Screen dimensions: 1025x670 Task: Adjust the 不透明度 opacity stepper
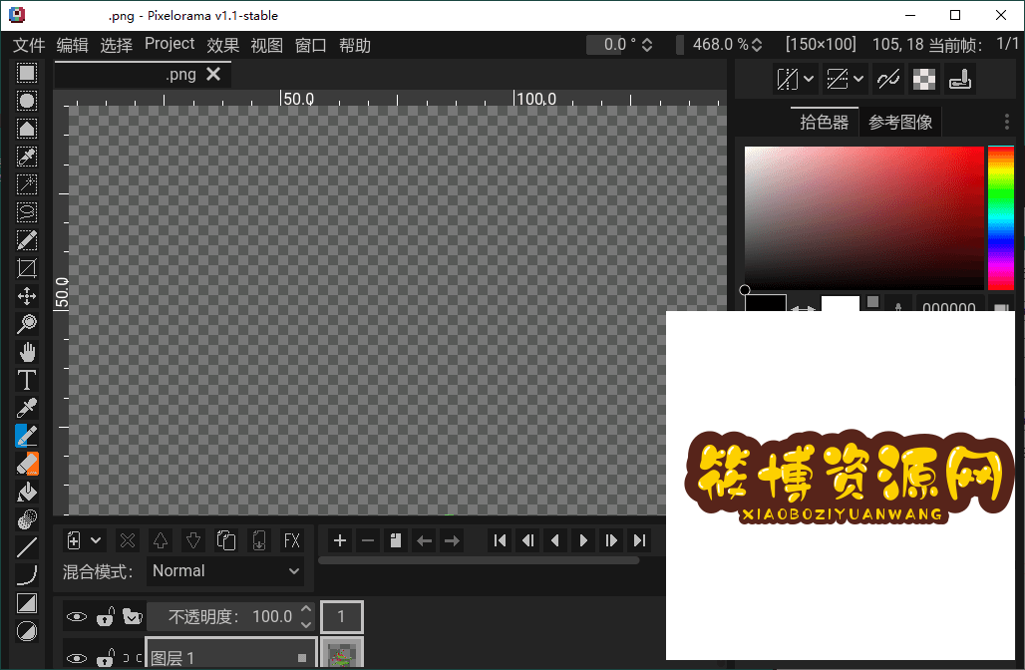(x=306, y=616)
